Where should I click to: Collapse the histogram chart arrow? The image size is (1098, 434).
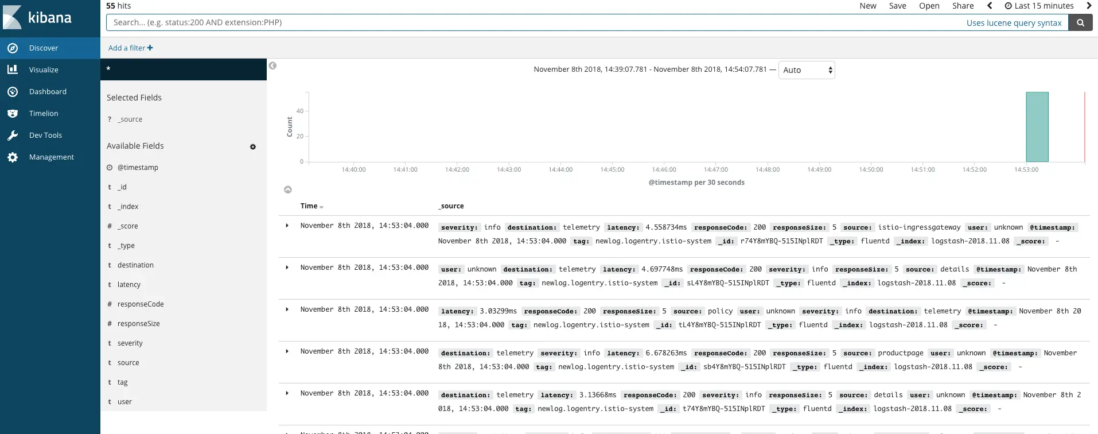pyautogui.click(x=288, y=189)
